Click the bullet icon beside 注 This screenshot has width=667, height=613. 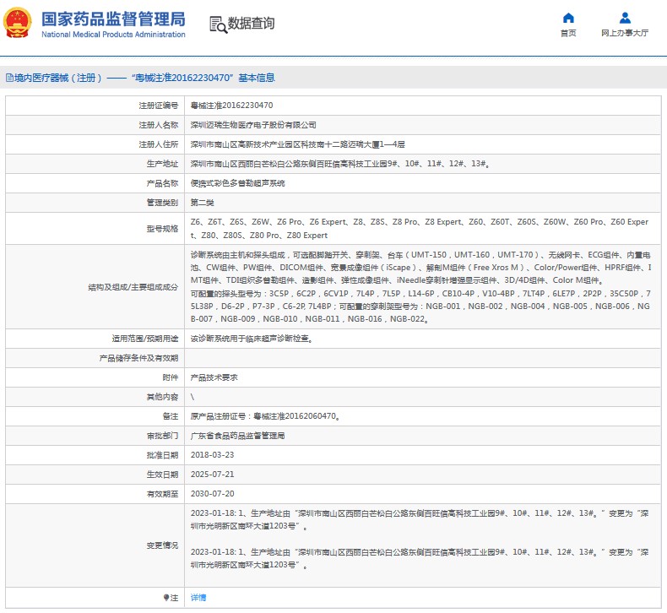tap(167, 598)
